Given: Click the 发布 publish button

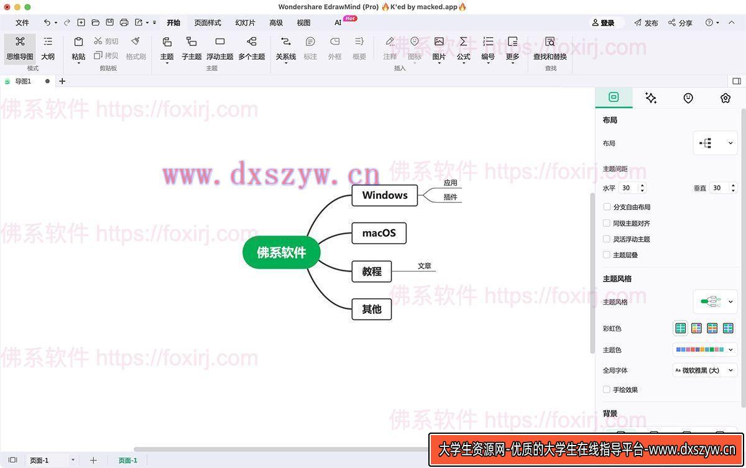Looking at the screenshot, I should click(x=646, y=22).
